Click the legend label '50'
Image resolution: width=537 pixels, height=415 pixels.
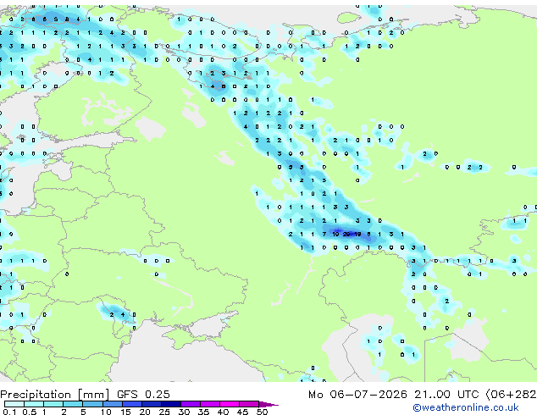(x=262, y=412)
